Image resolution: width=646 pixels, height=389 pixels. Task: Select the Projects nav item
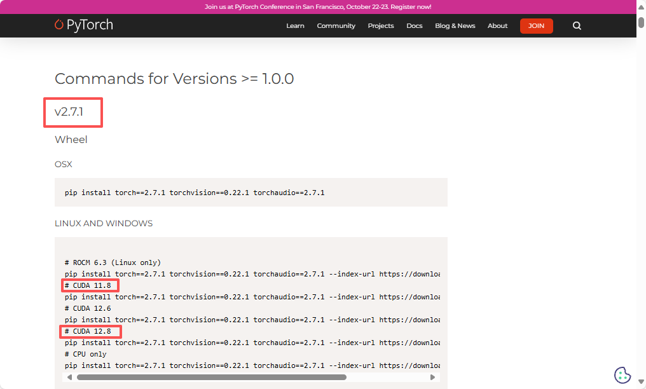click(380, 25)
